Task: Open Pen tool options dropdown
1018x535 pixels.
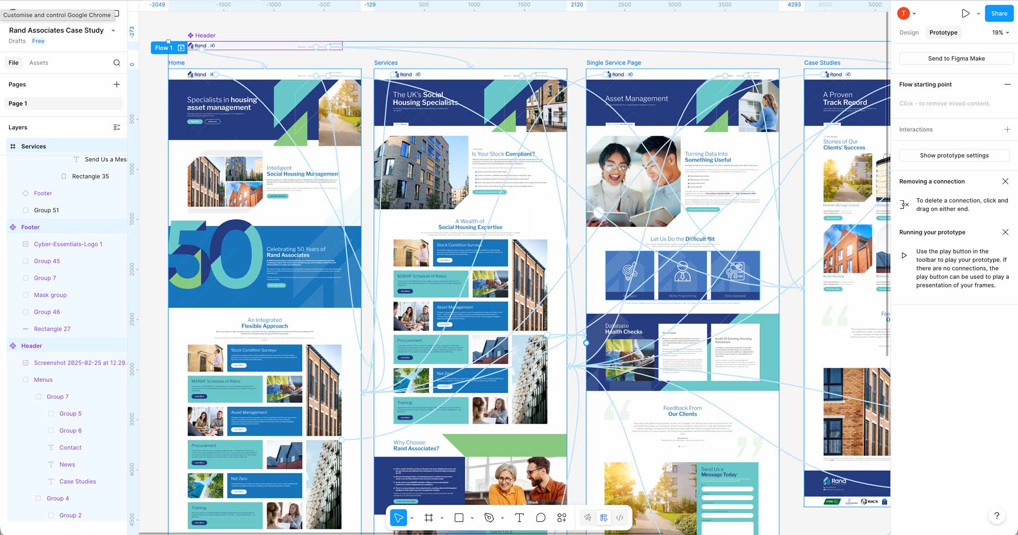Action: tap(502, 518)
